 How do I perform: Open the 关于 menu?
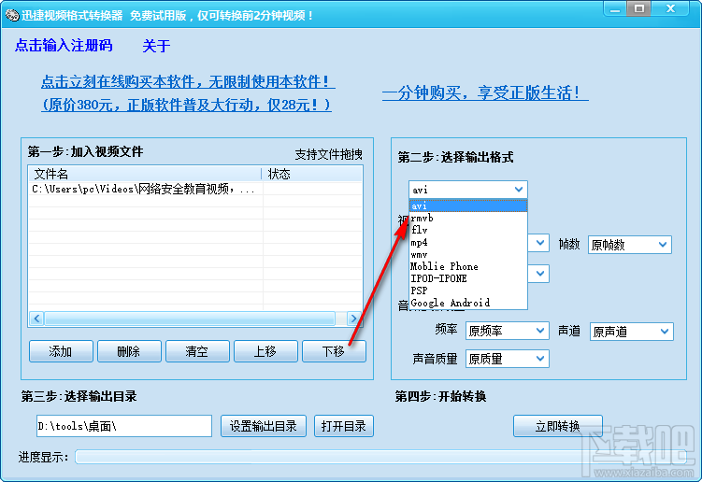pos(156,46)
